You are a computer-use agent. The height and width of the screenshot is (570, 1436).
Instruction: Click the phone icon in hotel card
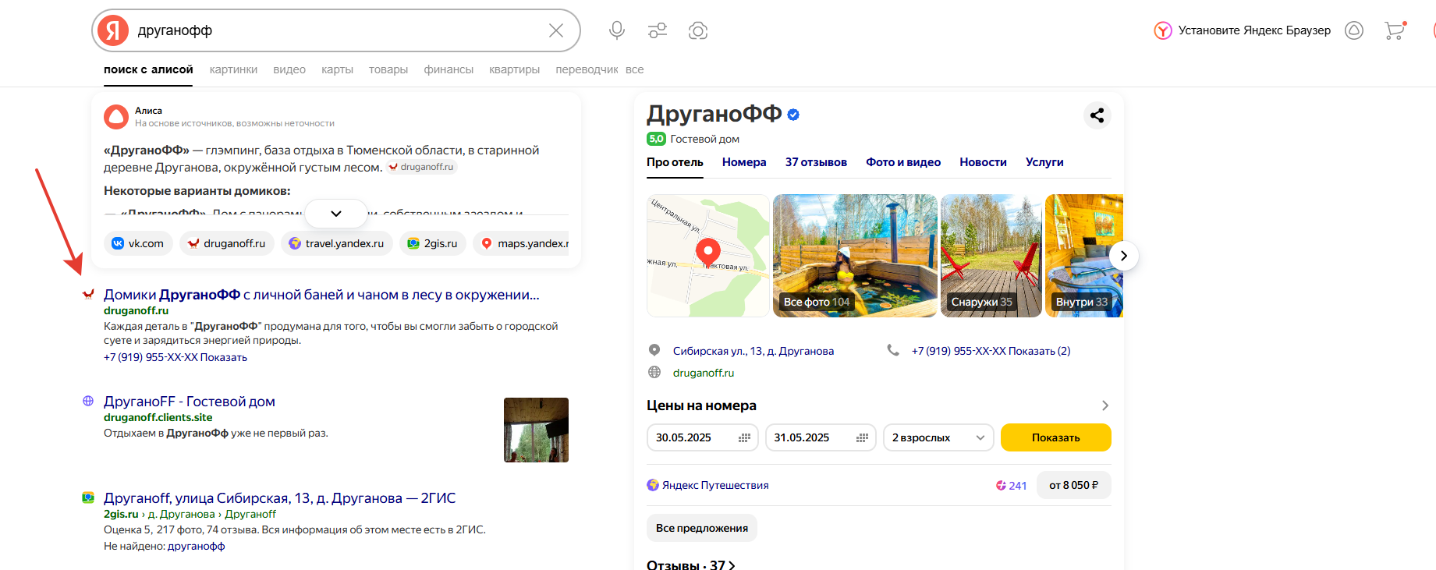[893, 350]
